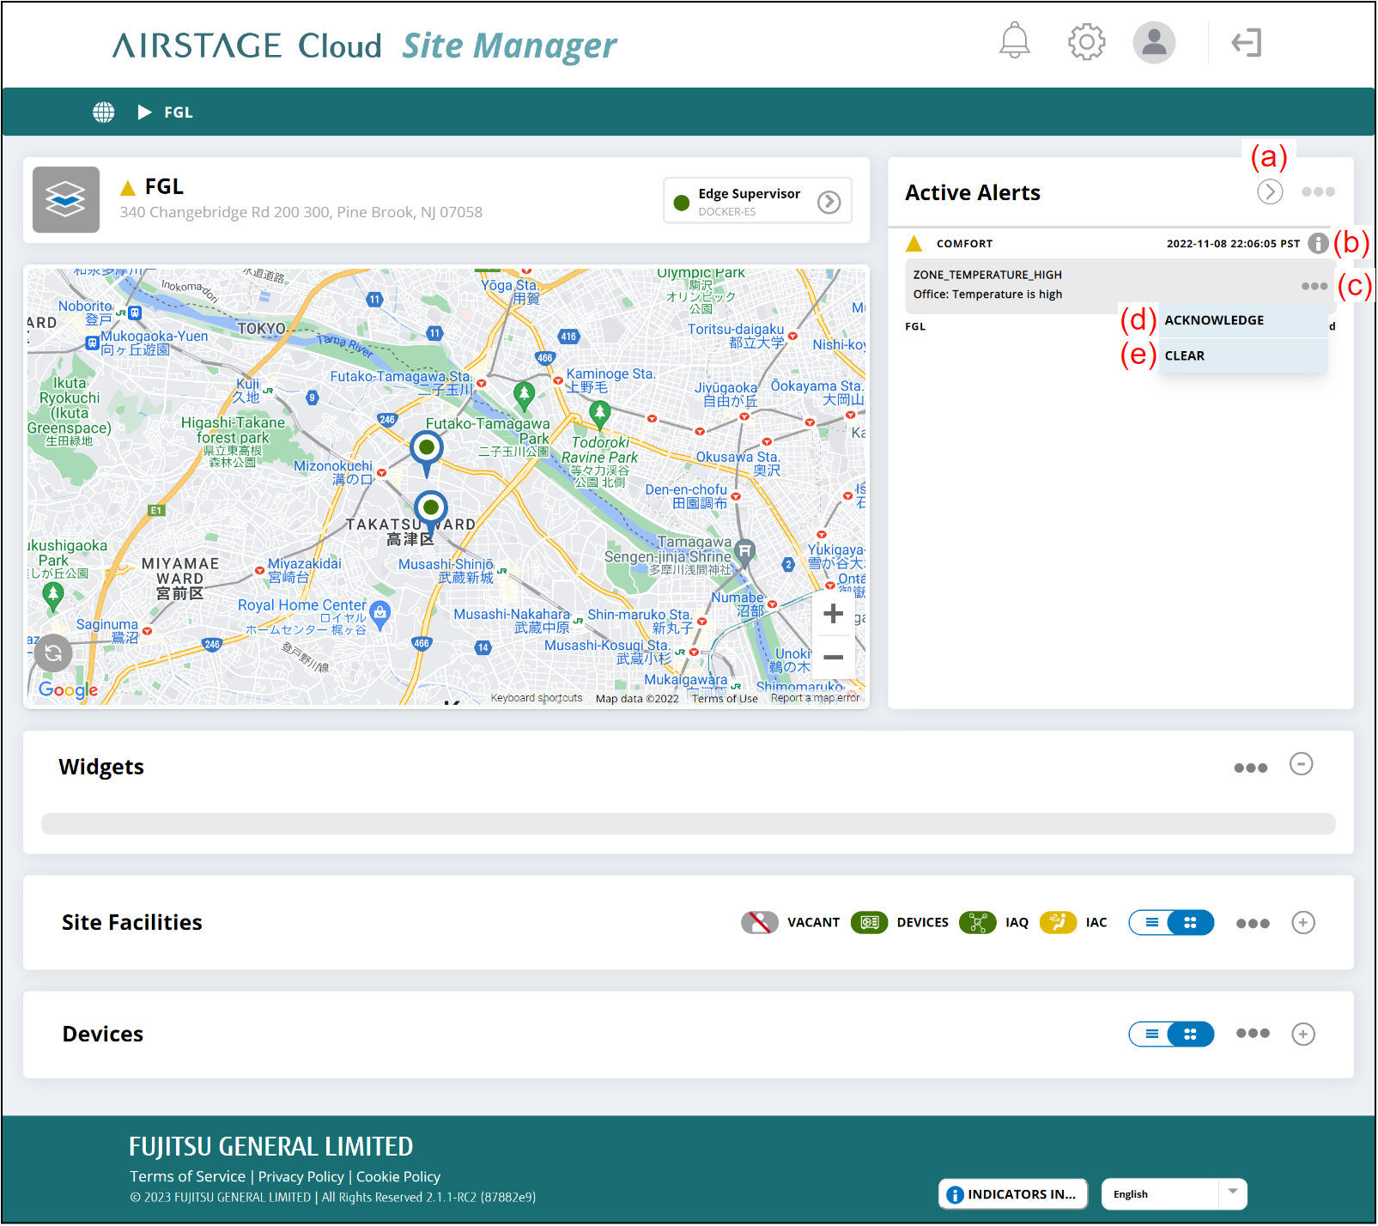The height and width of the screenshot is (1226, 1378).
Task: Collapse the Widgets section
Action: [1301, 764]
